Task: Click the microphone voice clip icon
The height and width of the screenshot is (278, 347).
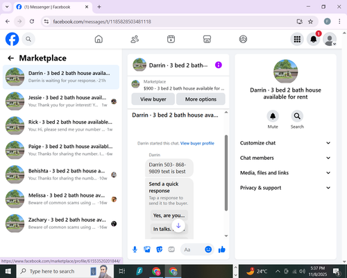Action: point(135,250)
